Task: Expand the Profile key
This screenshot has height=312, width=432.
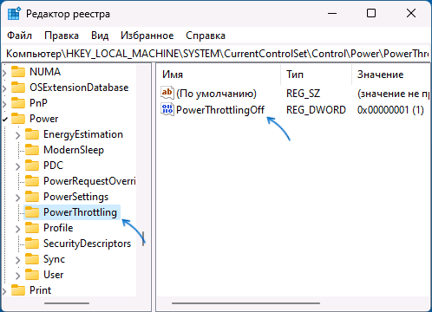Action: tap(18, 229)
